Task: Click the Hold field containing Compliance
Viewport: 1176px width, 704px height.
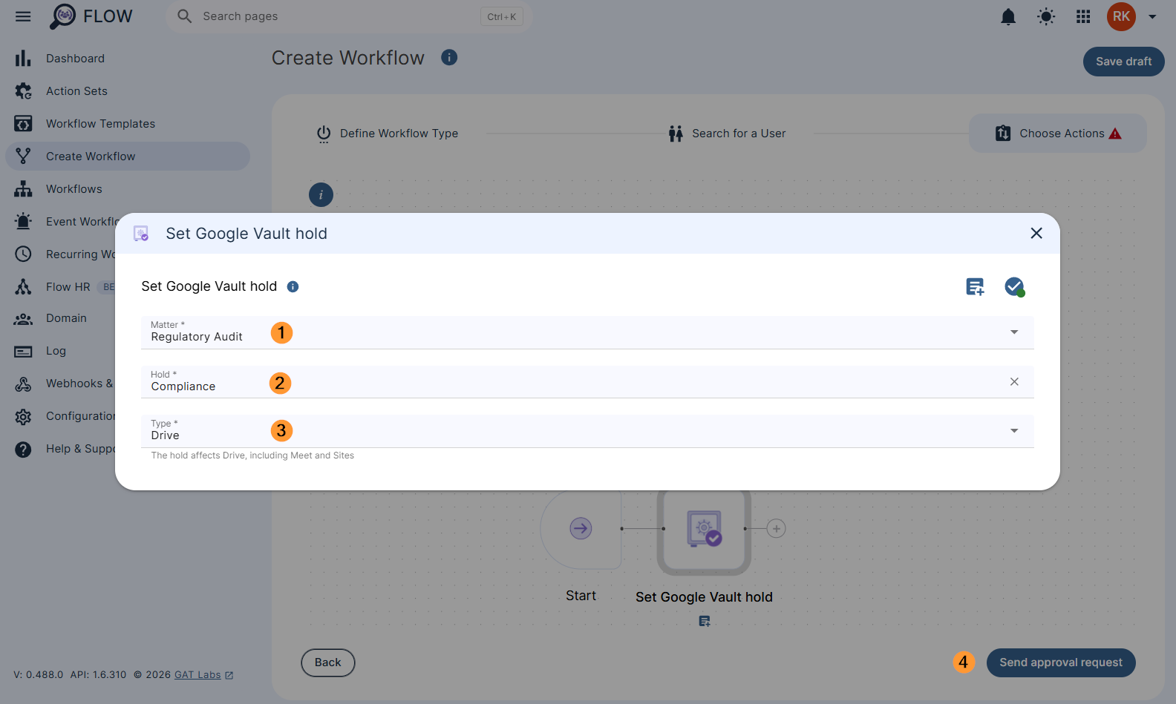Action: tap(587, 382)
